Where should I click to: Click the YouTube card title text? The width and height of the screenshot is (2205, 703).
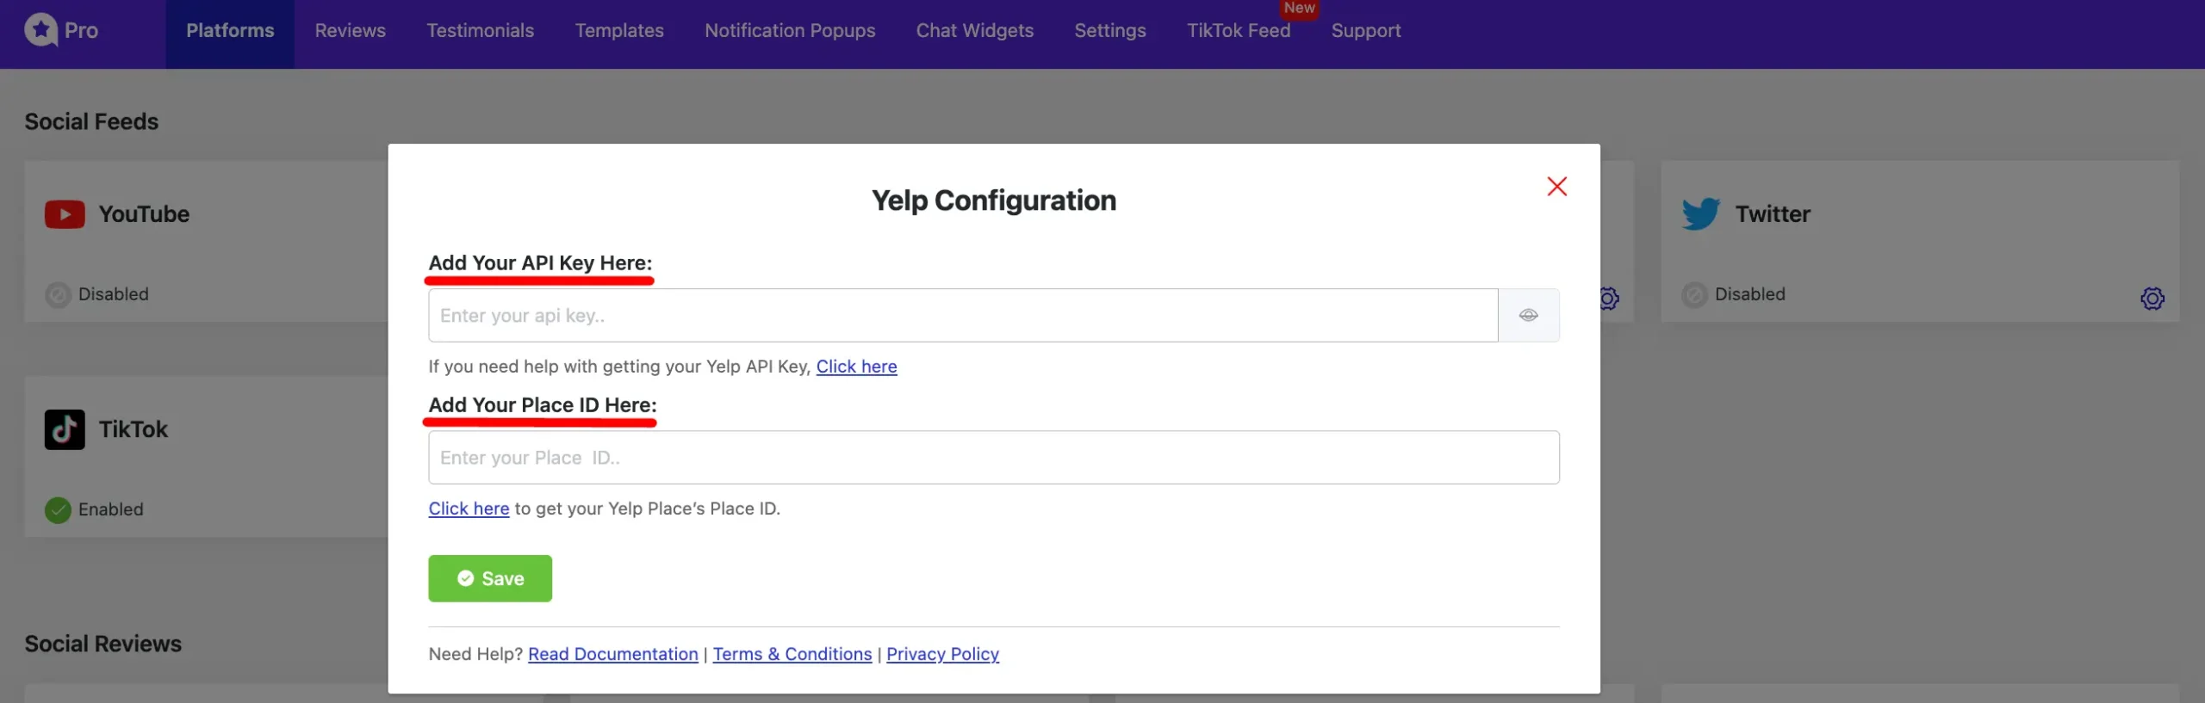(144, 214)
